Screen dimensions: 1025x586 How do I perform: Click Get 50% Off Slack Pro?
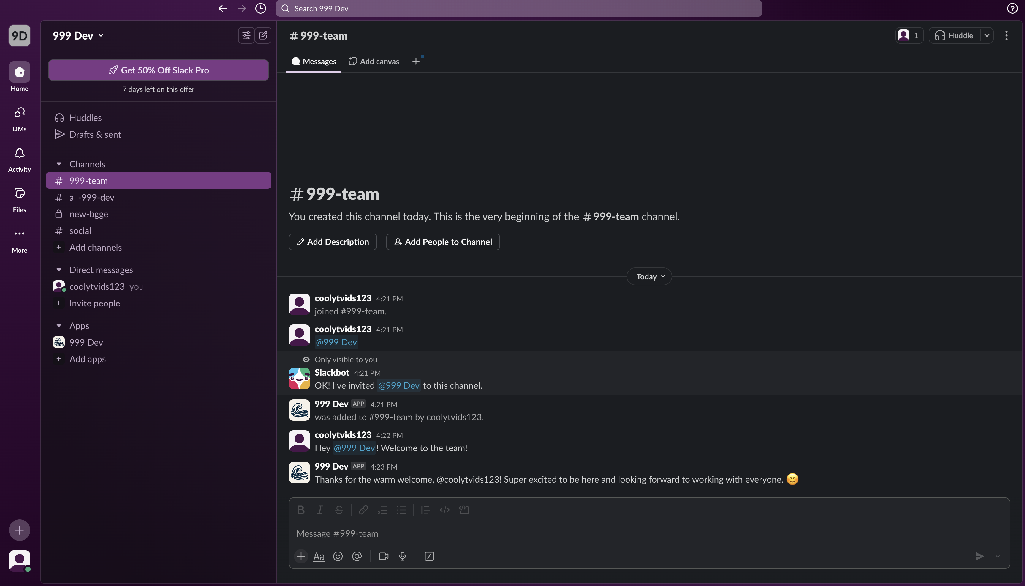[159, 70]
